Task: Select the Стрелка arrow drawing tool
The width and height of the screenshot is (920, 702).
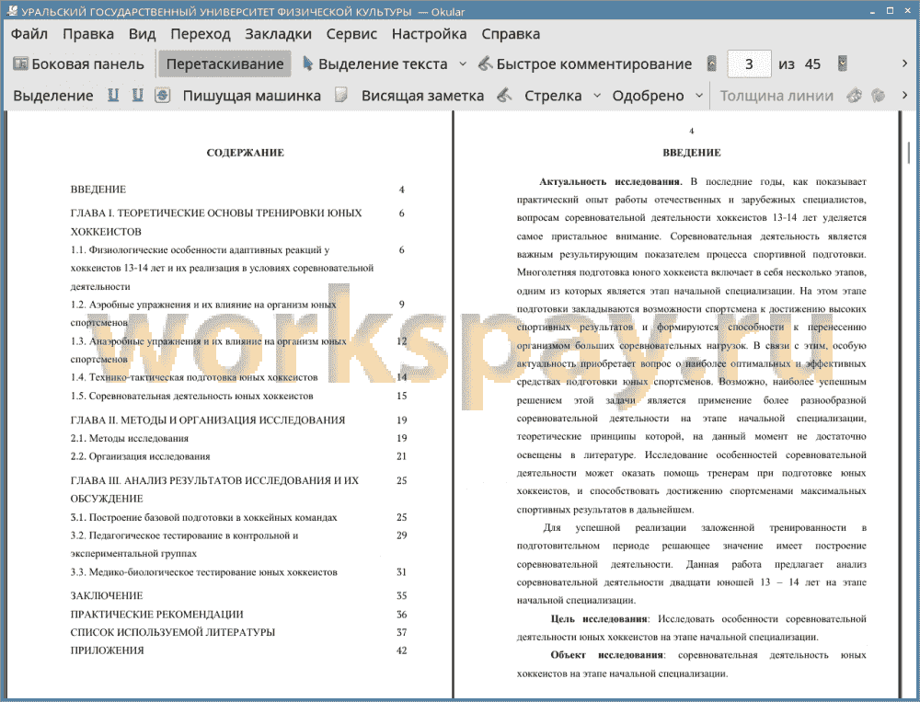Action: [x=539, y=96]
